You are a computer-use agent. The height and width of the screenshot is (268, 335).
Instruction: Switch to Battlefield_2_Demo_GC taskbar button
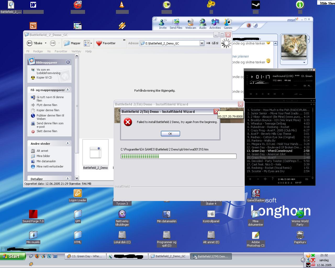point(169,256)
